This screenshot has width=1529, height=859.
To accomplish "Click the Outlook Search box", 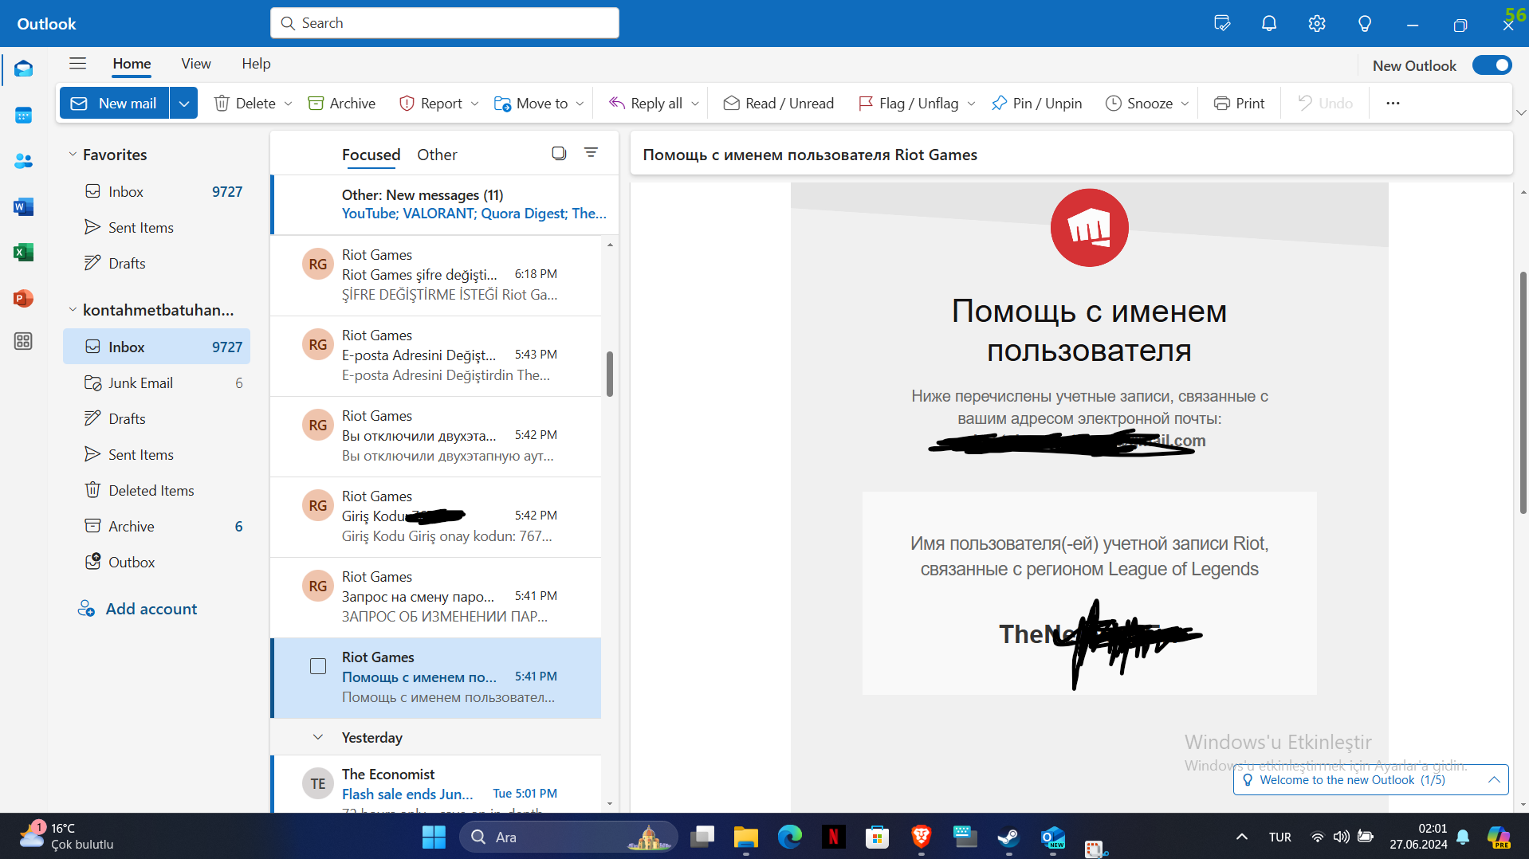I will [445, 23].
